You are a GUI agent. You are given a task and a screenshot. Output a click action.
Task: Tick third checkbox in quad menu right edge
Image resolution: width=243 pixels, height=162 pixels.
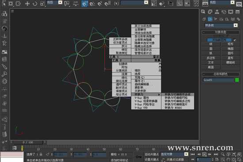160,71
